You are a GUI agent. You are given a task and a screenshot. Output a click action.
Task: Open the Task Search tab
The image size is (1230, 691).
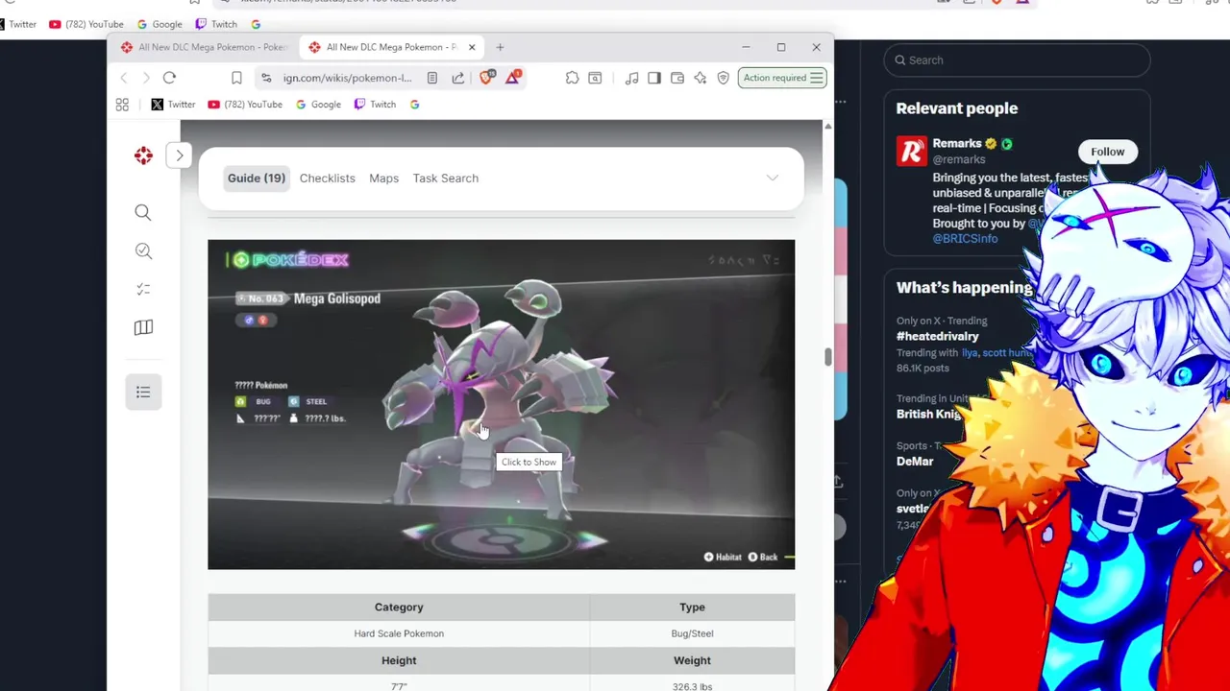(x=445, y=178)
